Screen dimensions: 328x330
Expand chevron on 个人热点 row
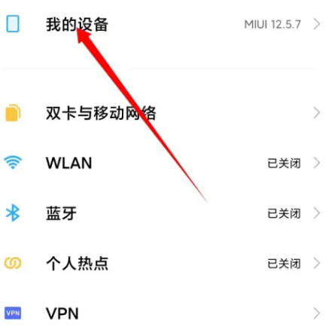317,264
